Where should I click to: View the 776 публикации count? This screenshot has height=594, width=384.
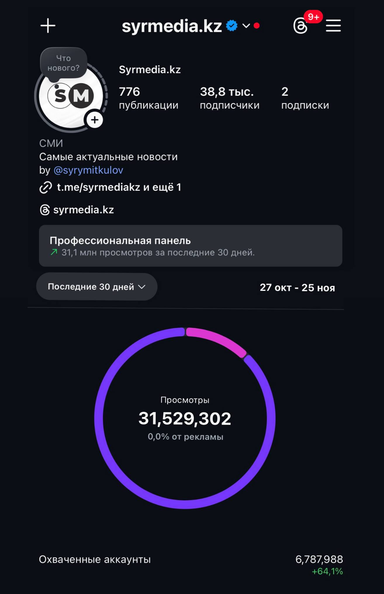point(148,98)
